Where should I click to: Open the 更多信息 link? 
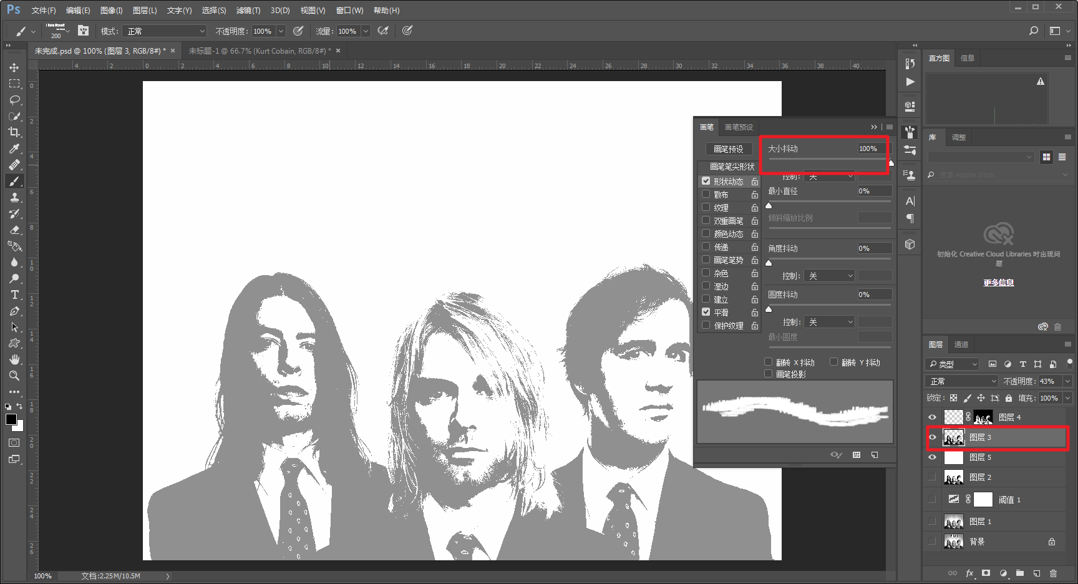tap(999, 283)
